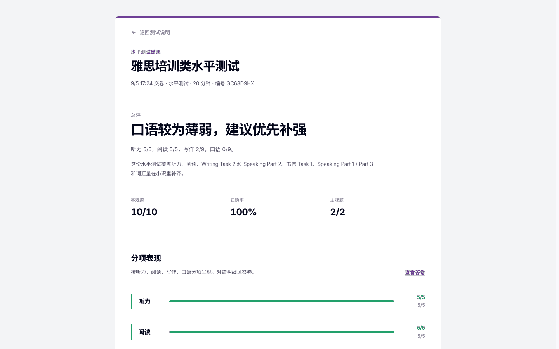Click the green 5/5 score for 阅读

(x=421, y=328)
